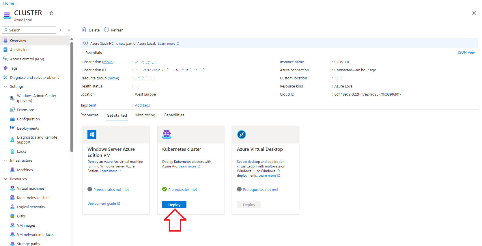Viewport: 482px width, 246px height.
Task: Click the Deploy button for Azure Virtual Desktop
Action: tap(249, 205)
